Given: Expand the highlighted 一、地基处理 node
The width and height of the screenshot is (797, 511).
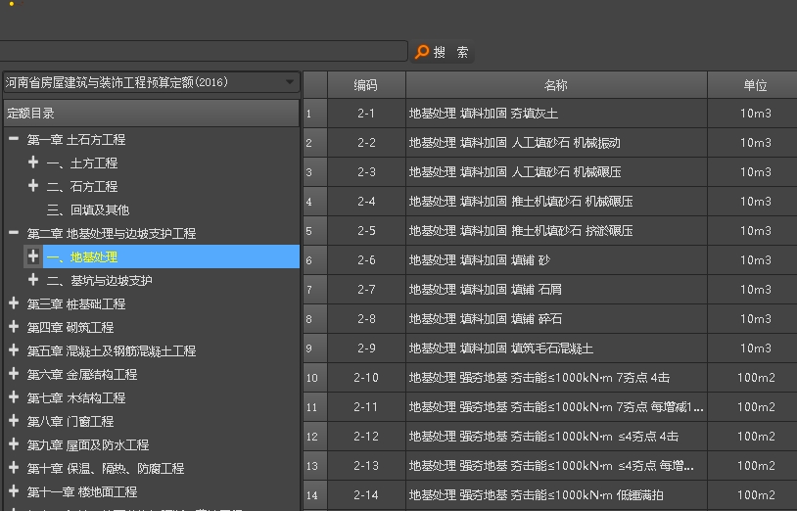Looking at the screenshot, I should tap(33, 256).
